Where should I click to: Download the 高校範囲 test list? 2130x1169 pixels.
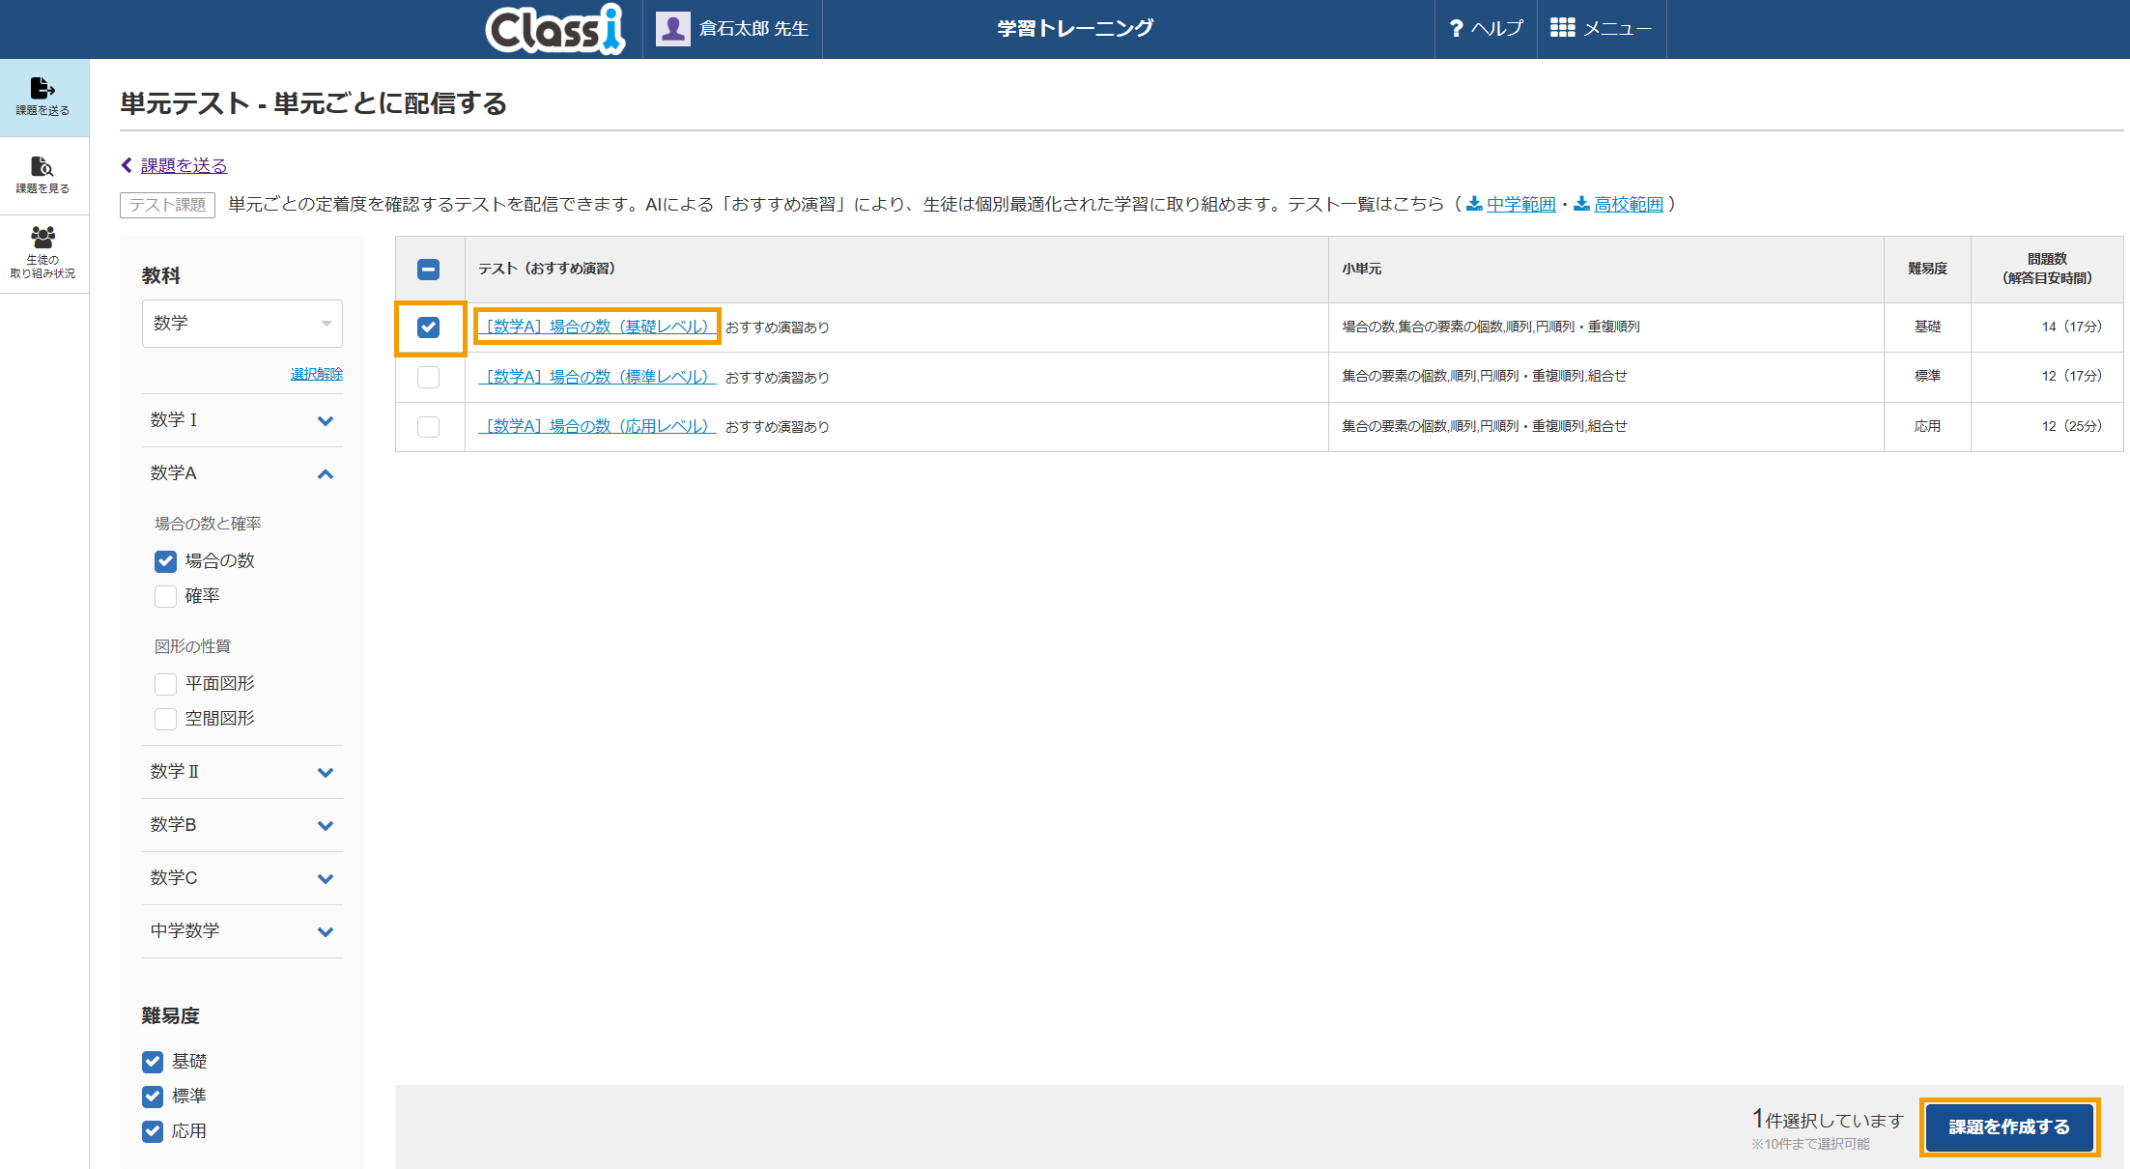1628,204
